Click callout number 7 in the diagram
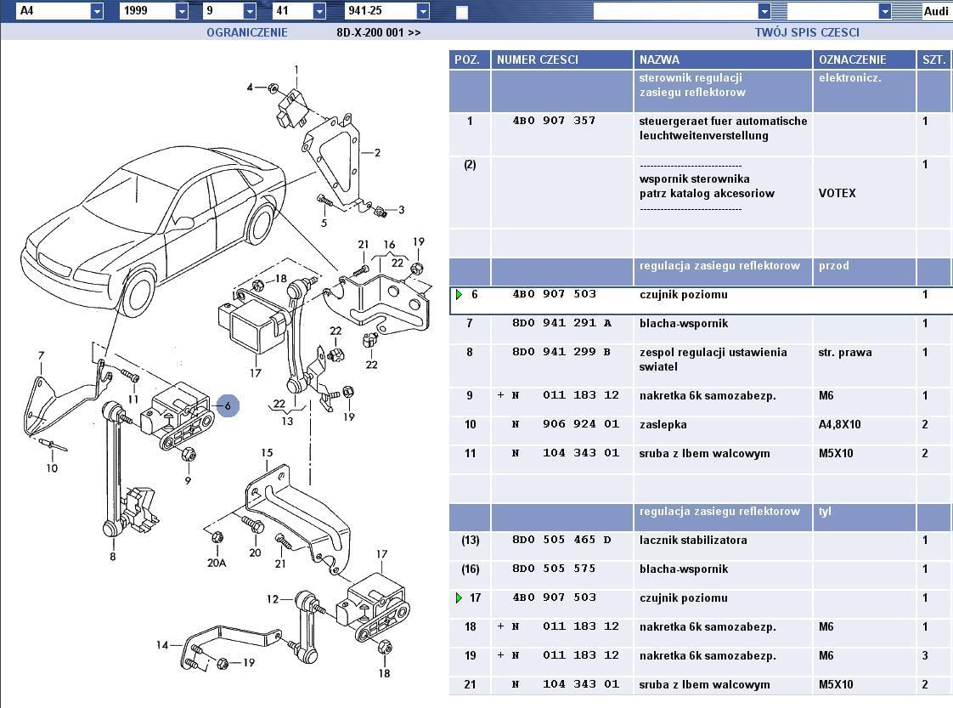 pos(41,355)
